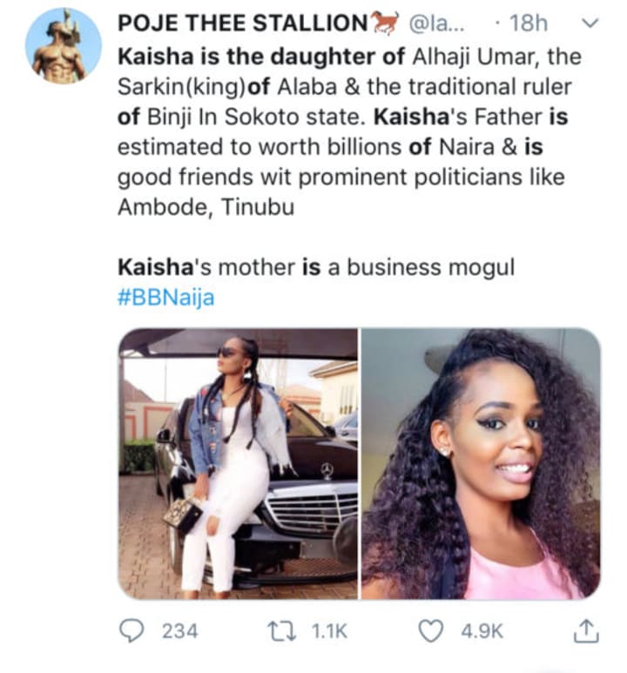Open the photo with the Mercedes car

[x=238, y=463]
